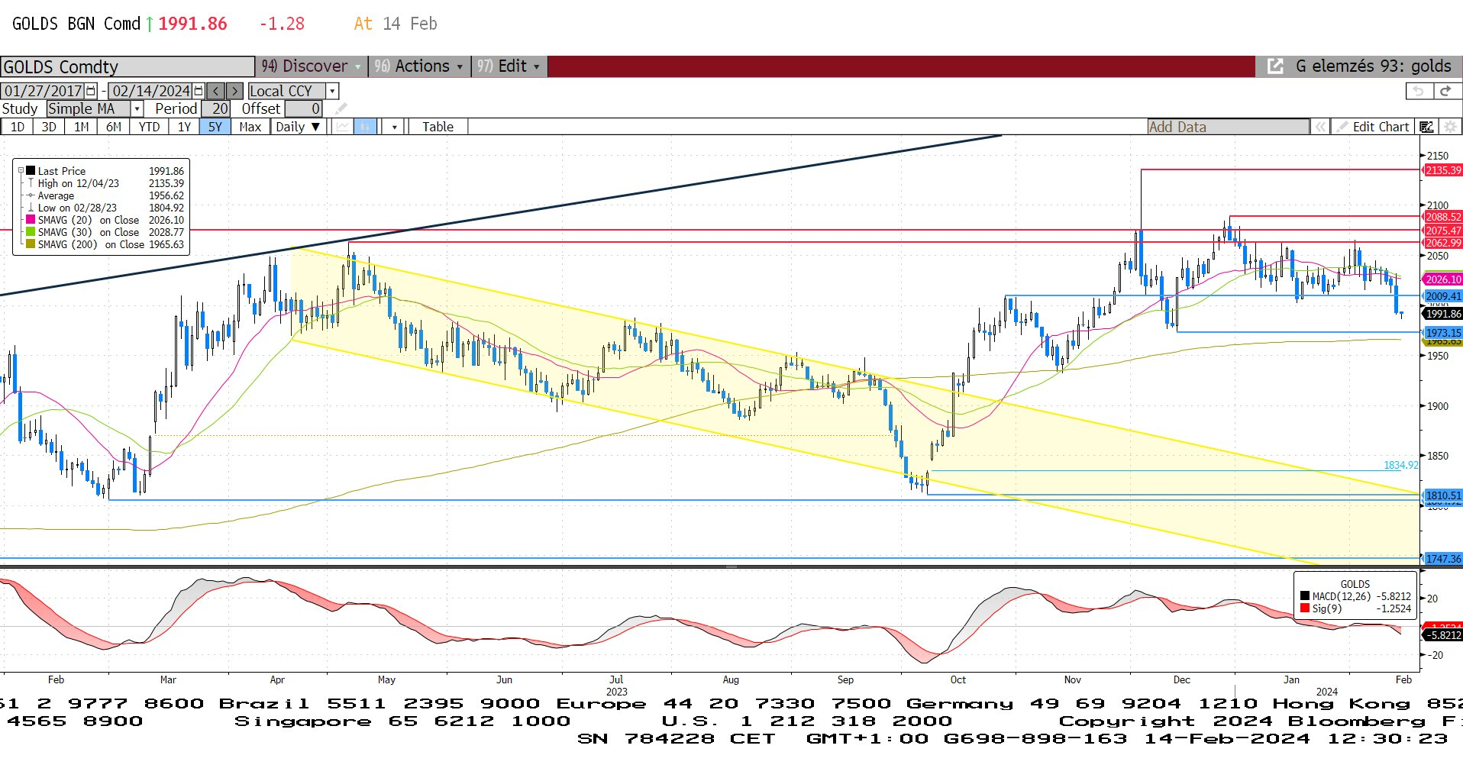Click pencil icon beside Edit Chart
The width and height of the screenshot is (1463, 781).
point(1342,127)
